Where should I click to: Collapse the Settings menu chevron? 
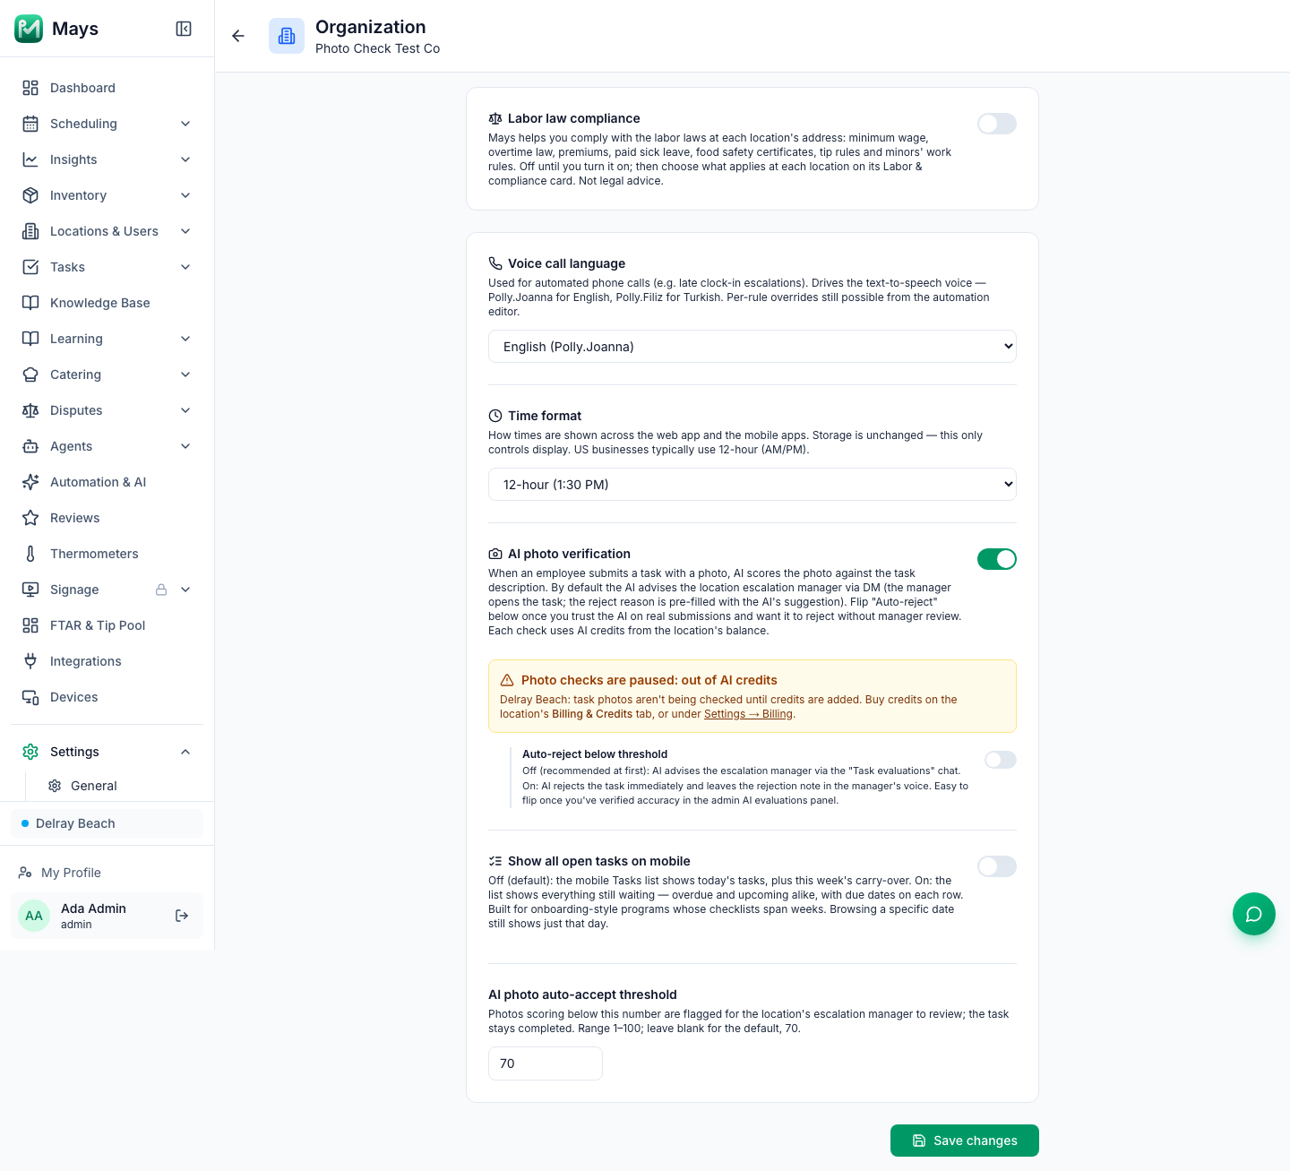[185, 752]
